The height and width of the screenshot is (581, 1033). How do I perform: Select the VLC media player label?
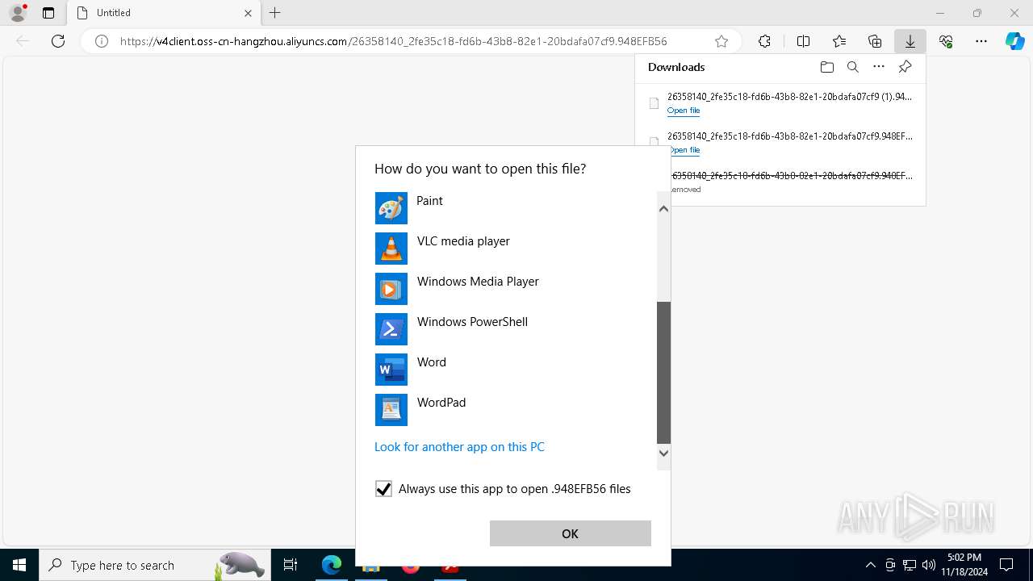463,241
